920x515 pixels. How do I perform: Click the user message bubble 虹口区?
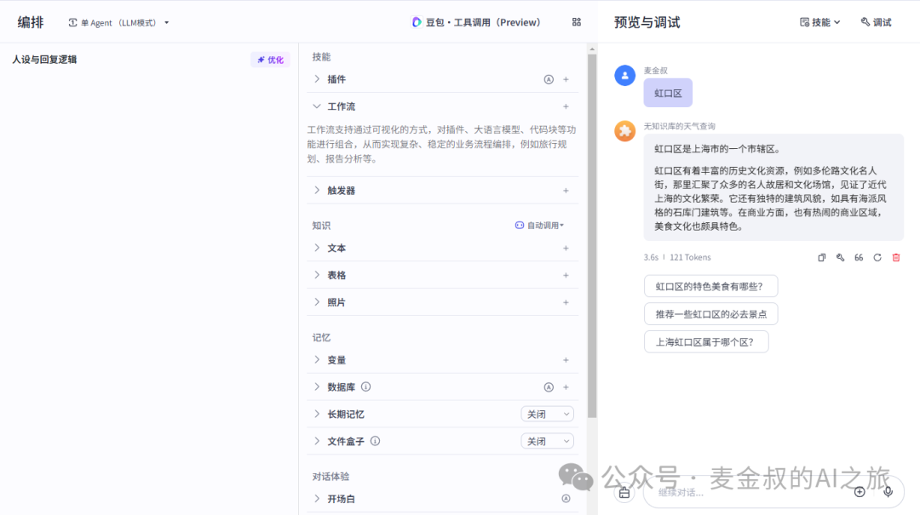668,94
